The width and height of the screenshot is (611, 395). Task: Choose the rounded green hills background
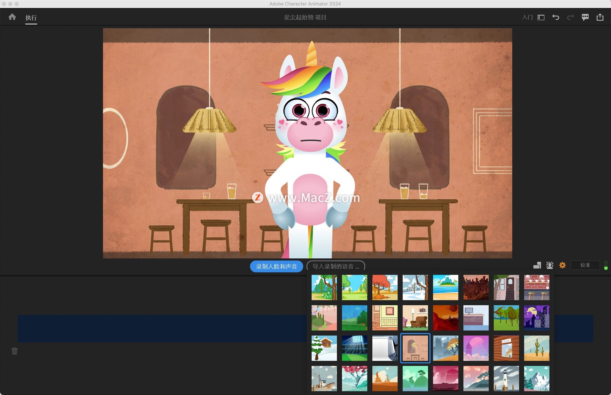coord(415,378)
